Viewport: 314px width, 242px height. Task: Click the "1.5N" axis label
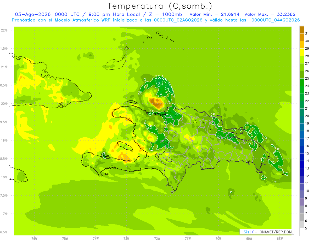coord(4,49)
